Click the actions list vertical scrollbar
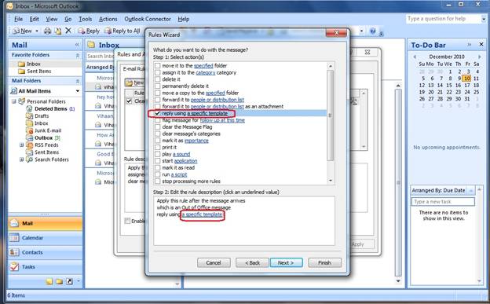The image size is (490, 304). (x=331, y=123)
